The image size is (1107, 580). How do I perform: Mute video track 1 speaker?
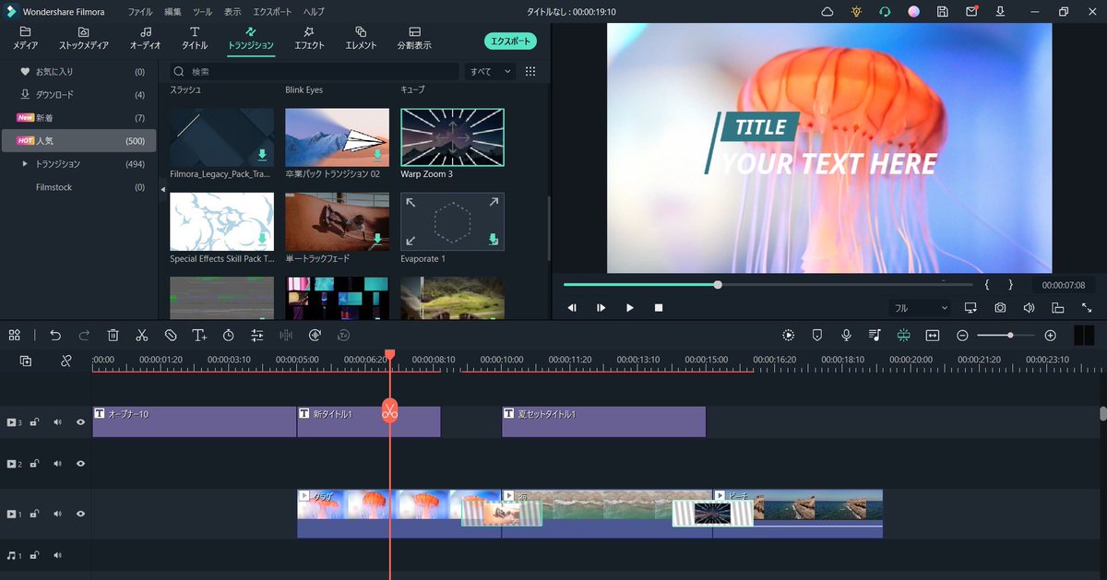(x=57, y=514)
